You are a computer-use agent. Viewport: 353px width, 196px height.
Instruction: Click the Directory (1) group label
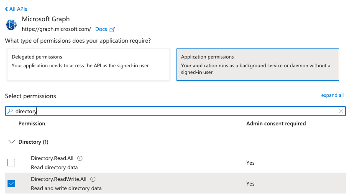coord(33,142)
